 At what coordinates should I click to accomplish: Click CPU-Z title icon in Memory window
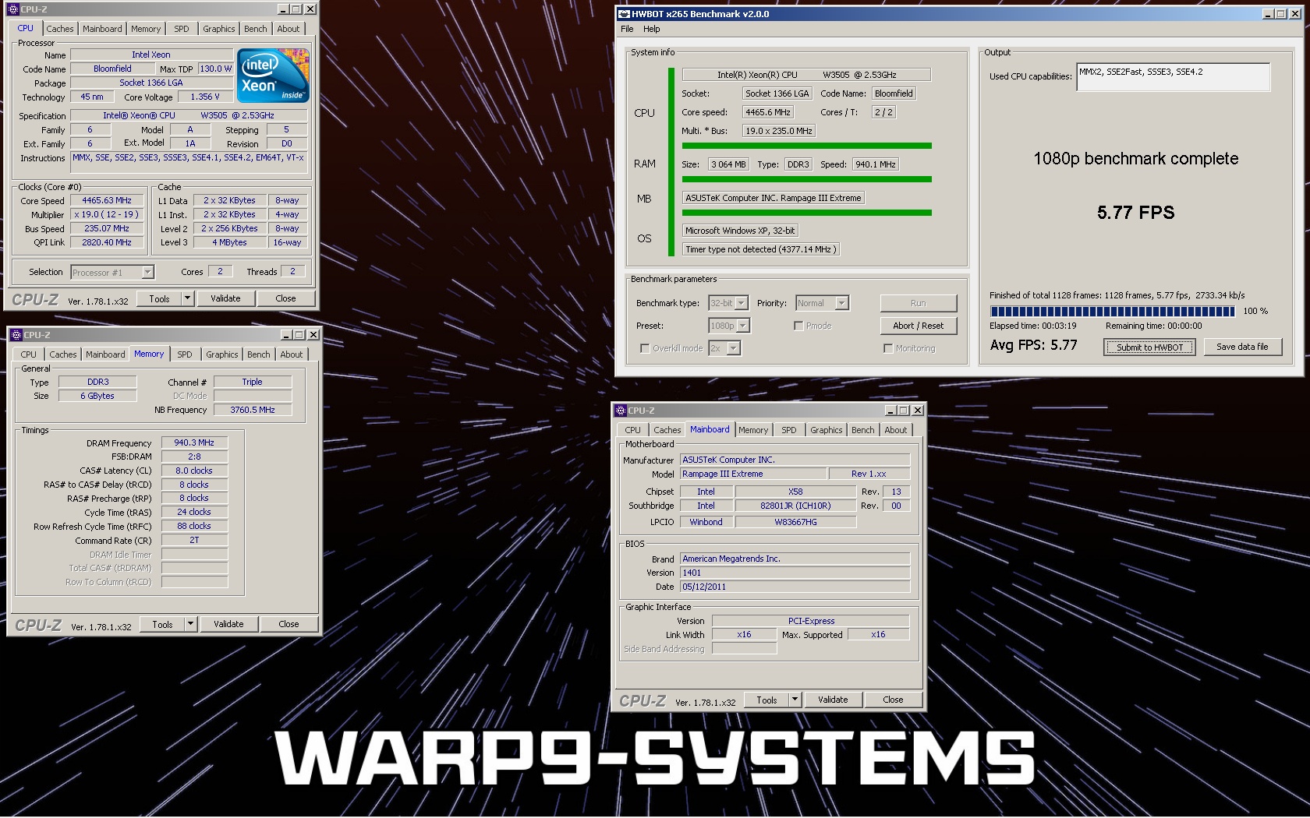[16, 335]
